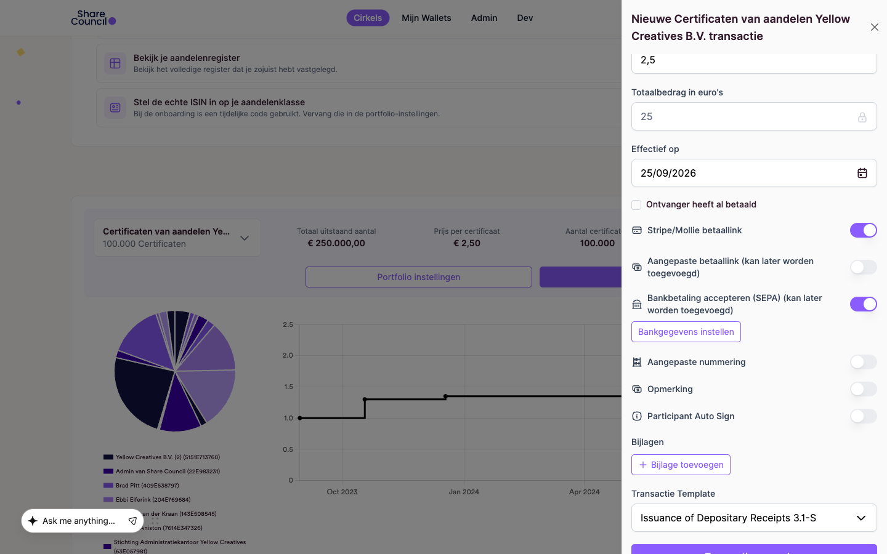
Task: Click the ID card icon beside Stel de echte ISIN
Action: 115,108
